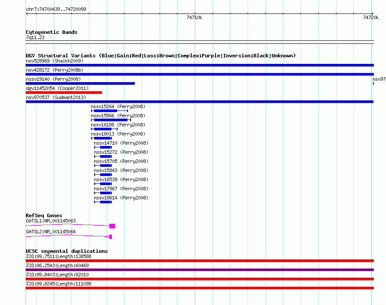Viewport: 386px width, 305px height.
Task: Click the 74720k ruler tick label
Action: (371, 17)
